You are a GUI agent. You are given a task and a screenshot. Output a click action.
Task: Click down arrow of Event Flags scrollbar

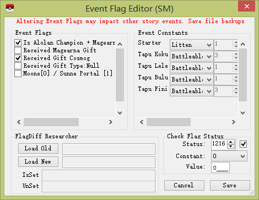120,113
